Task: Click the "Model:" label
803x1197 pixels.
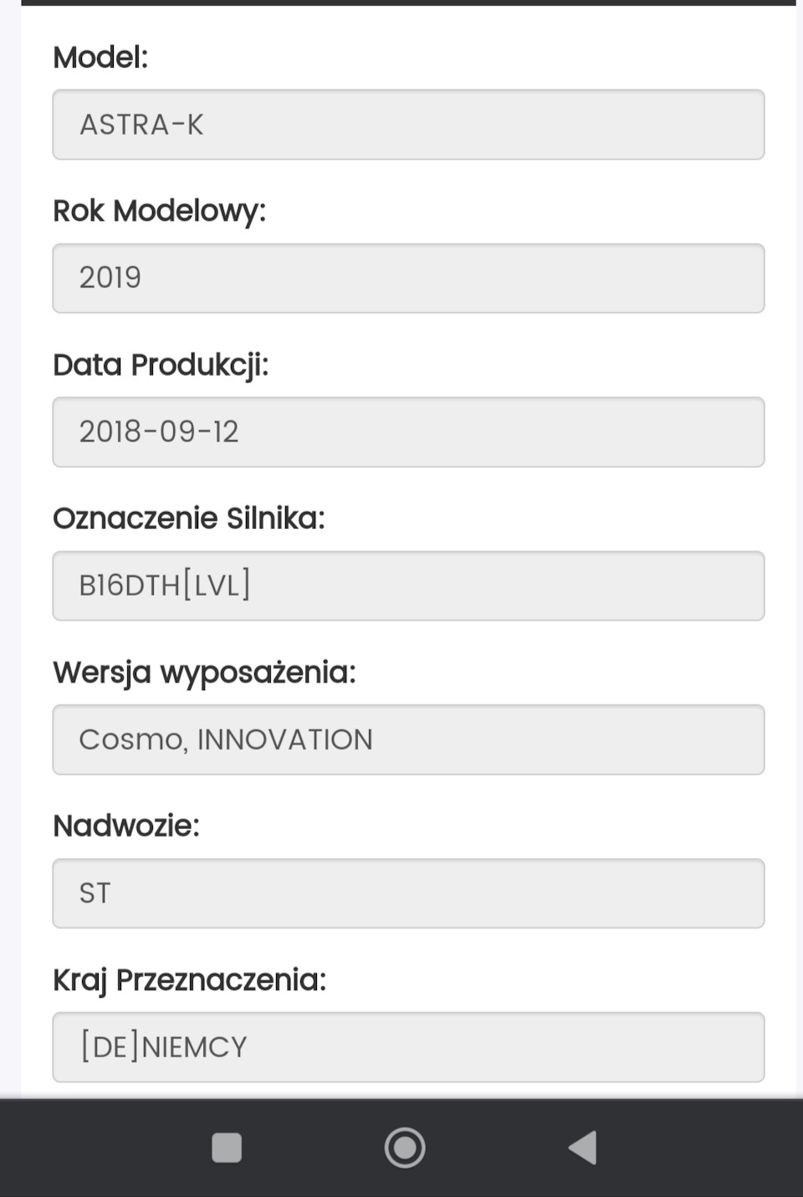Action: [x=100, y=58]
